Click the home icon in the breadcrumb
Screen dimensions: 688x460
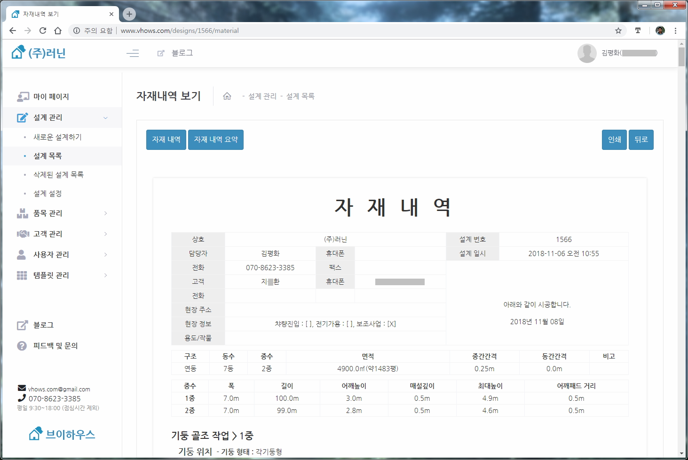(x=227, y=96)
